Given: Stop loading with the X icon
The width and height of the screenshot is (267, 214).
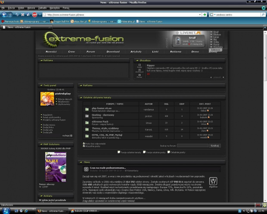Looking at the screenshot, I should tap(23, 15).
